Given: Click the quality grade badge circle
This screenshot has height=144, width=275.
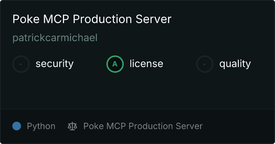Looking at the screenshot, I should point(205,64).
